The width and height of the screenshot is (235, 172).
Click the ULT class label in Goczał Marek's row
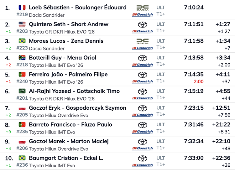click(161, 141)
